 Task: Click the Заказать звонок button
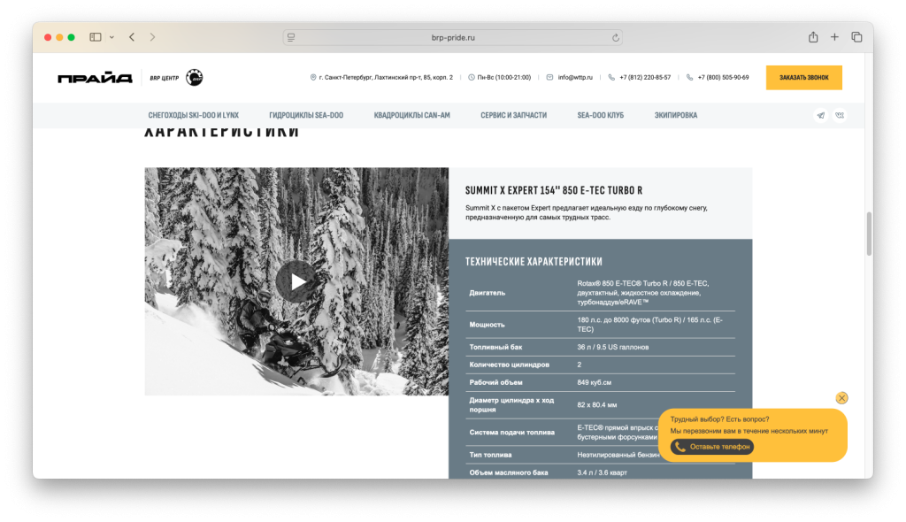coord(803,78)
